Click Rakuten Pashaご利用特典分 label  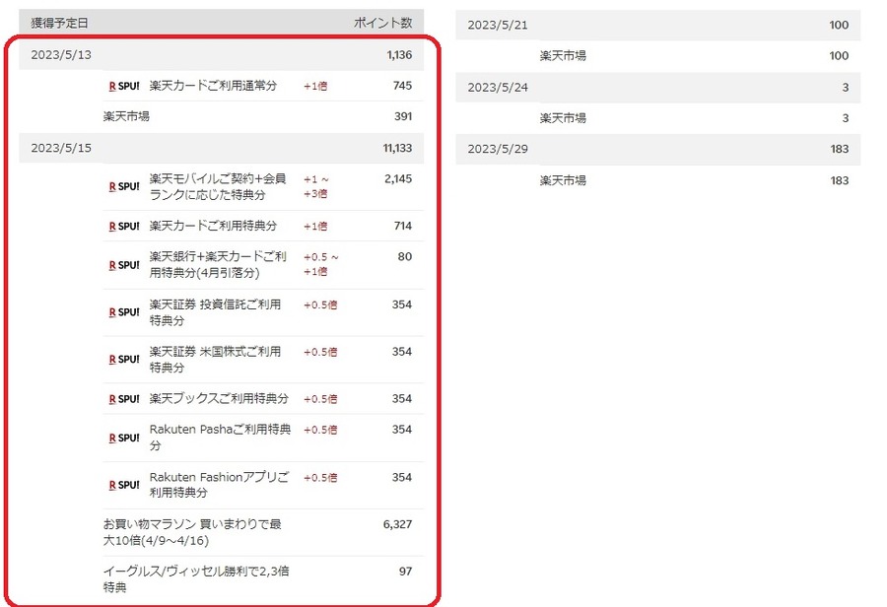click(x=220, y=438)
